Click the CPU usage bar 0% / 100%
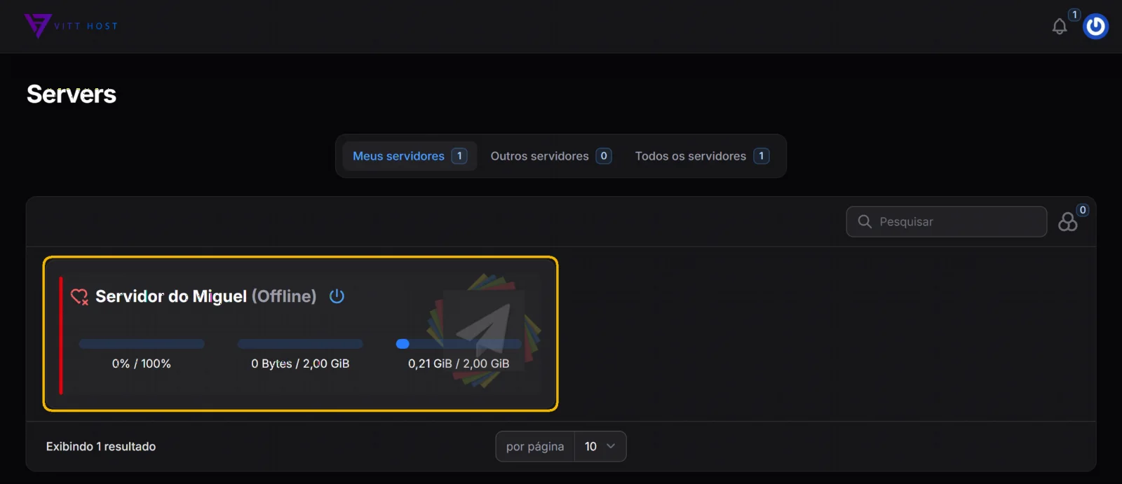 pos(142,344)
